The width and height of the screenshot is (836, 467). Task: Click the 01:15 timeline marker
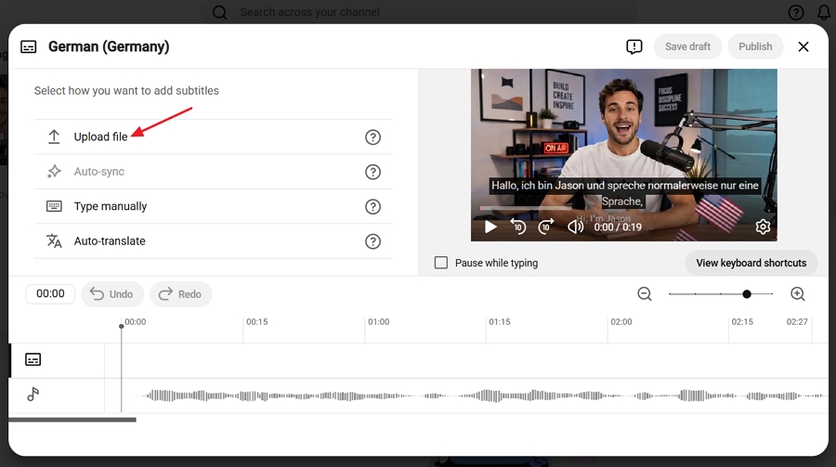coord(500,322)
